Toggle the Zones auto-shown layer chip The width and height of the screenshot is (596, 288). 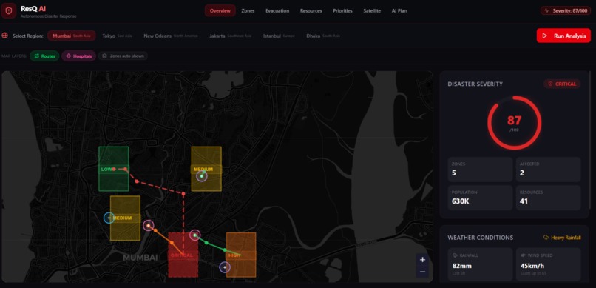tap(123, 56)
